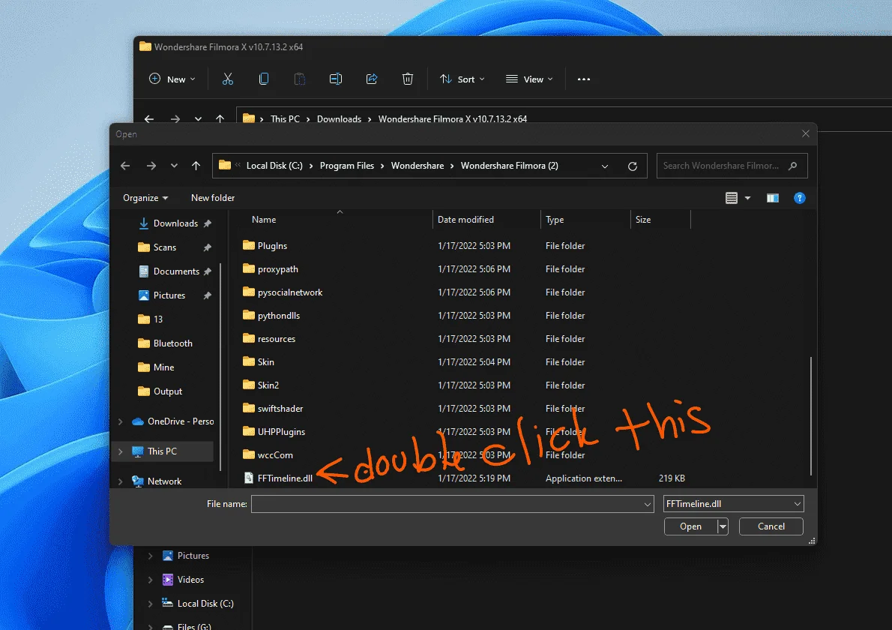Click the Cut scissors icon in toolbar

[x=228, y=79]
